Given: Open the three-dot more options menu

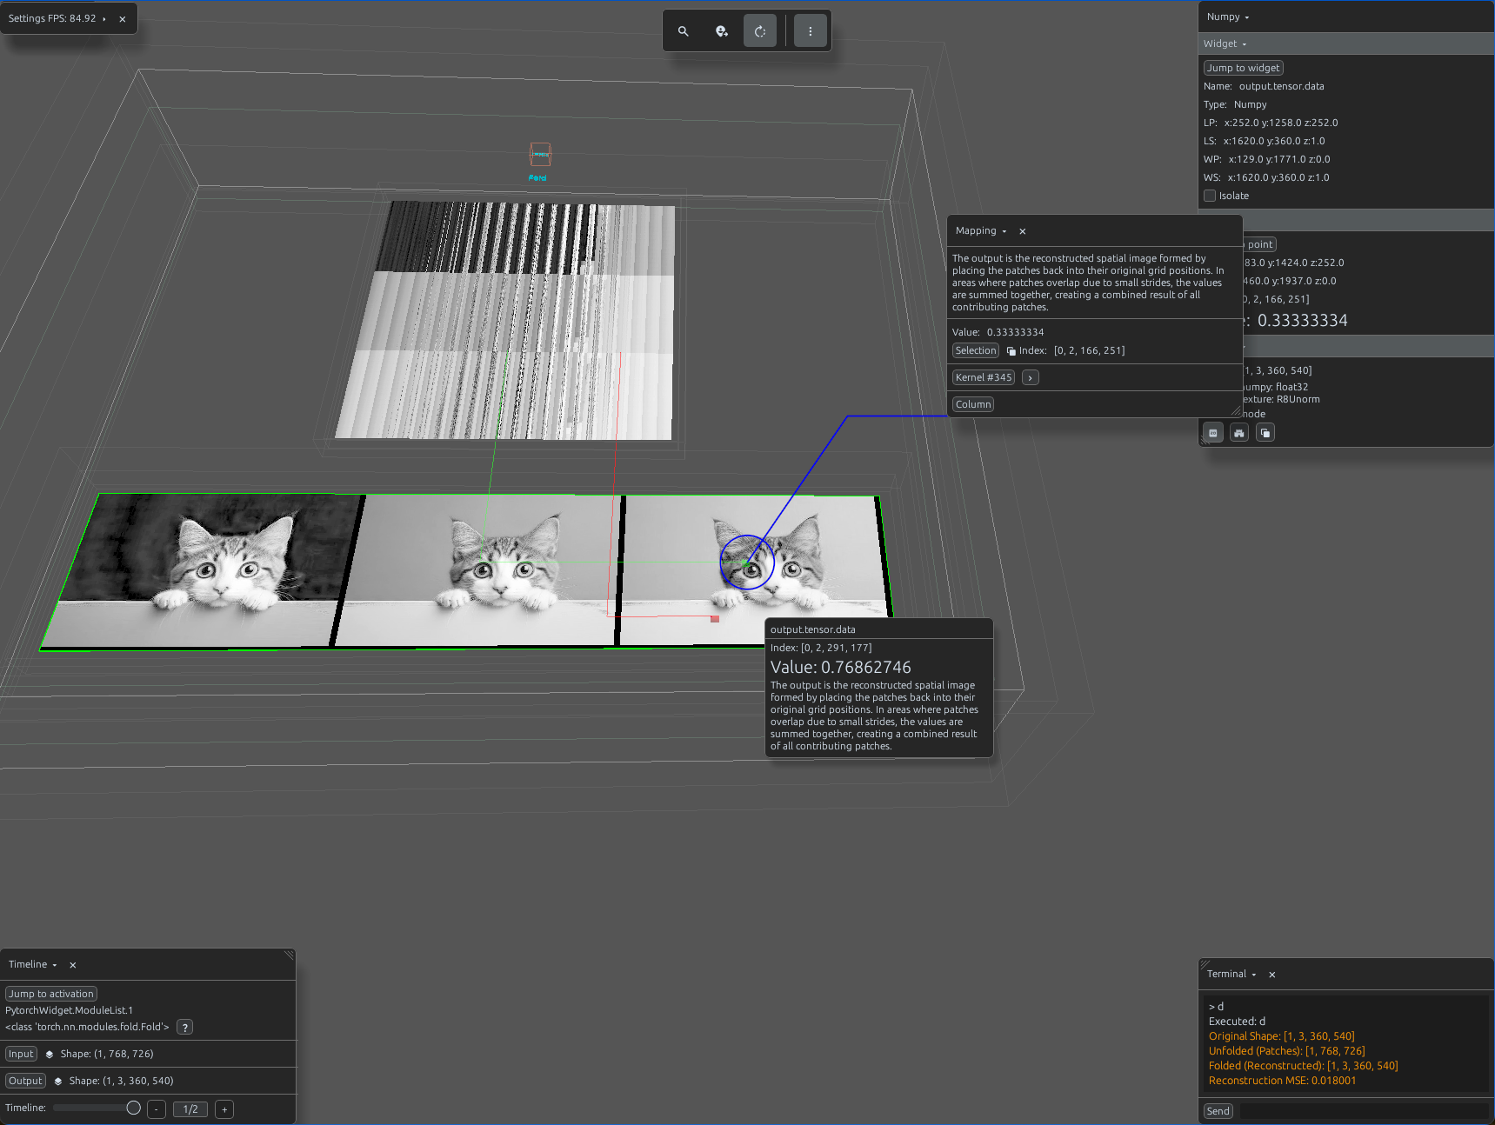Looking at the screenshot, I should click(811, 31).
